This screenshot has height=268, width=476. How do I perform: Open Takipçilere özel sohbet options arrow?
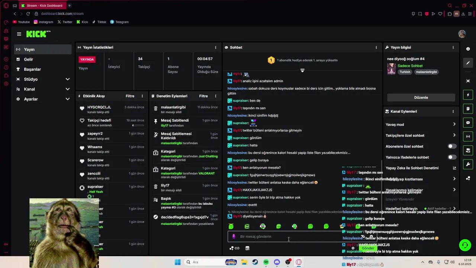coord(454,135)
